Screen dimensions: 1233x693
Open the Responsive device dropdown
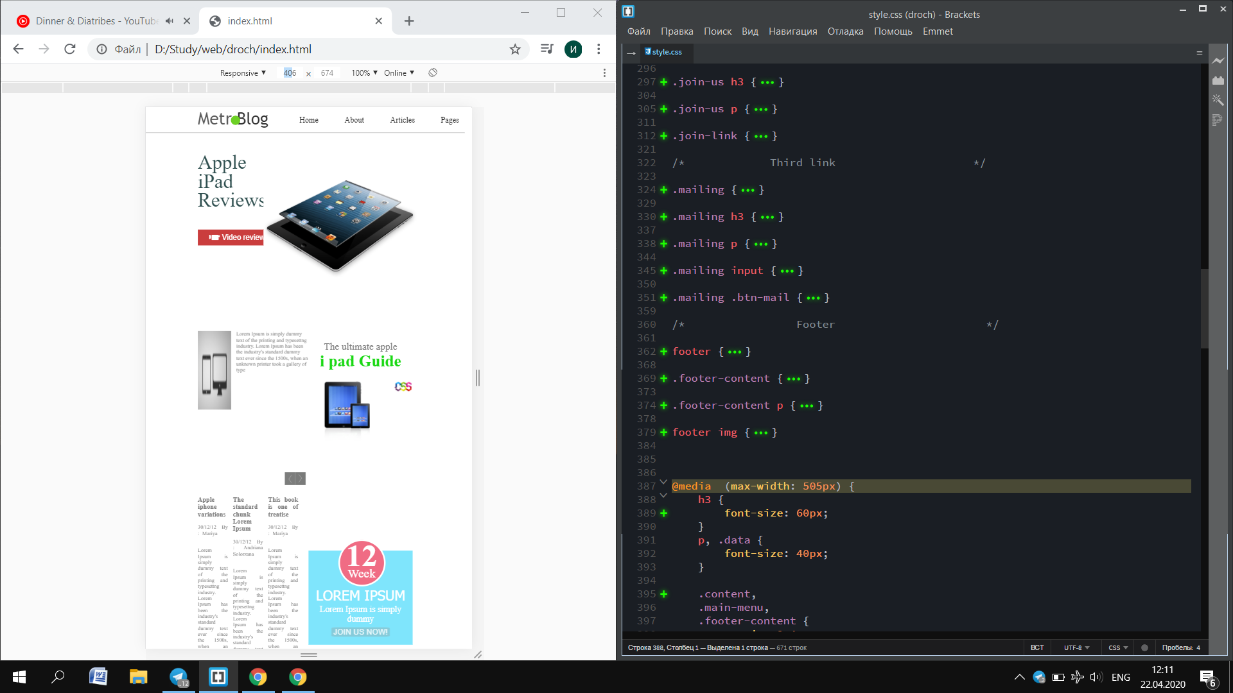243,73
